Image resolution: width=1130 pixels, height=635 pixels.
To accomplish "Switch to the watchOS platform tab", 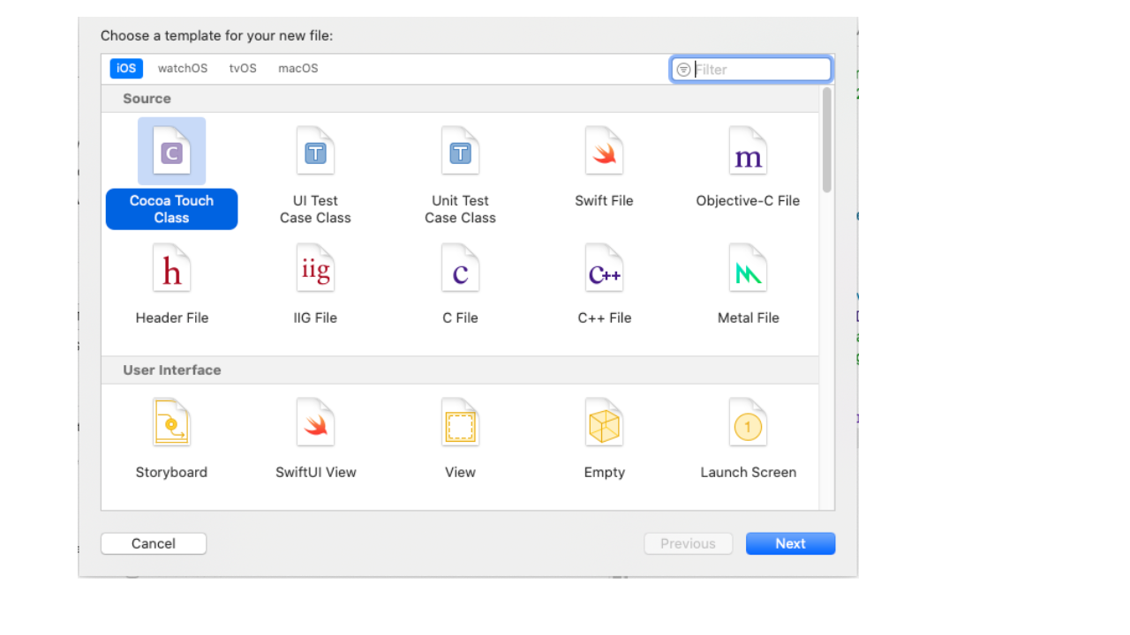I will [x=183, y=69].
